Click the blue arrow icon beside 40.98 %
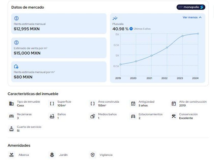The image size is (214, 160). point(131,29)
